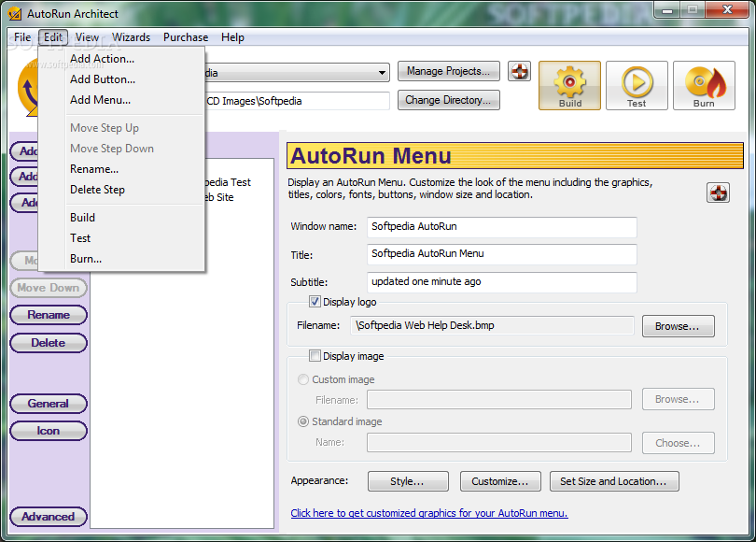This screenshot has width=756, height=542.
Task: Select the Standard image radio button
Action: [303, 421]
